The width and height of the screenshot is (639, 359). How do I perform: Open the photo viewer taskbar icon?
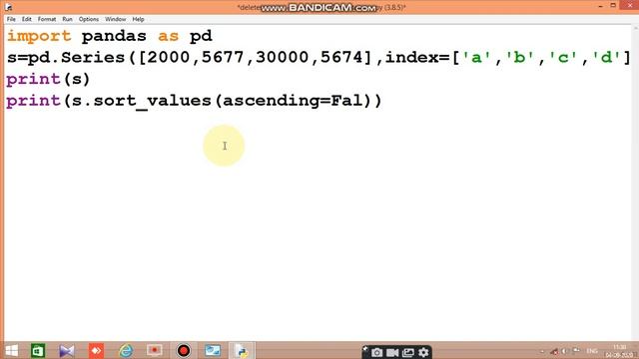point(213,350)
